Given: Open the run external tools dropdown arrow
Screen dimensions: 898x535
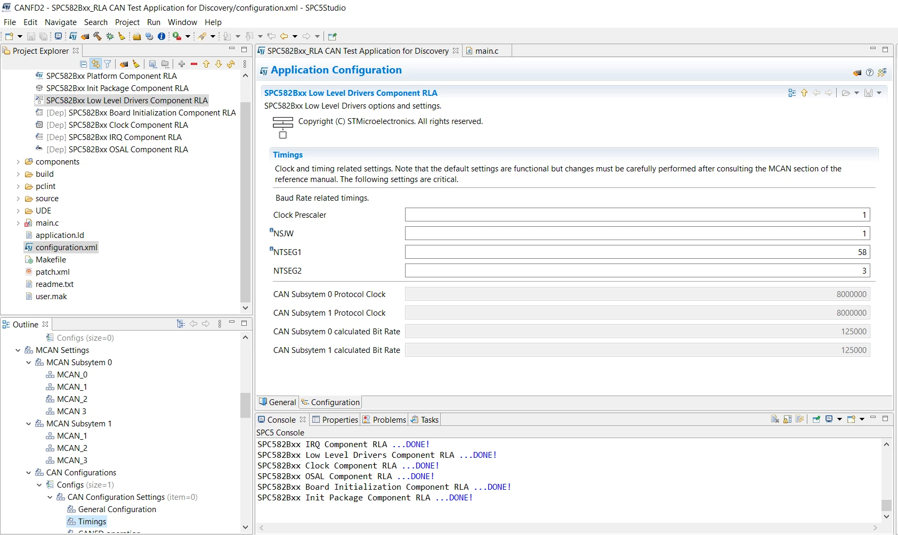Looking at the screenshot, I should [x=188, y=36].
